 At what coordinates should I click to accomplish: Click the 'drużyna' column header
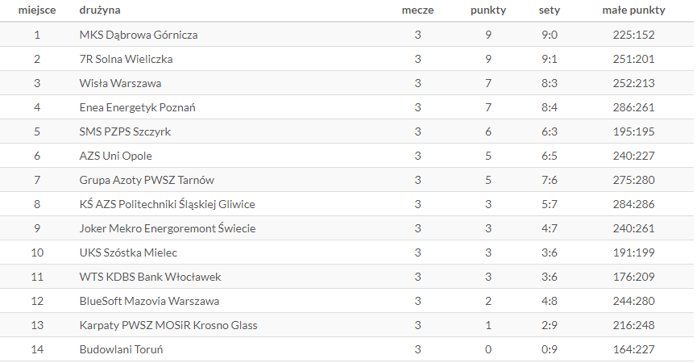[100, 10]
